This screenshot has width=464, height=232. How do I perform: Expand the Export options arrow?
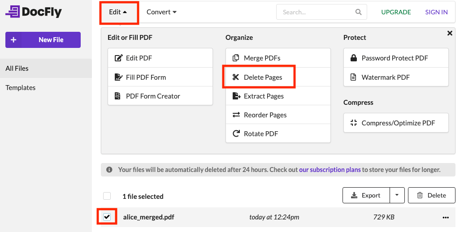pyautogui.click(x=397, y=195)
